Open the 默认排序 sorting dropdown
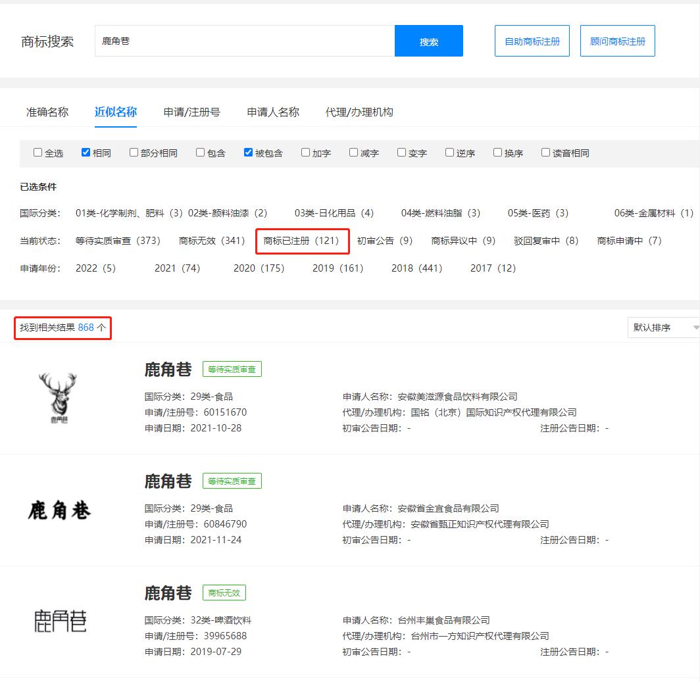Image resolution: width=700 pixels, height=682 pixels. [663, 327]
